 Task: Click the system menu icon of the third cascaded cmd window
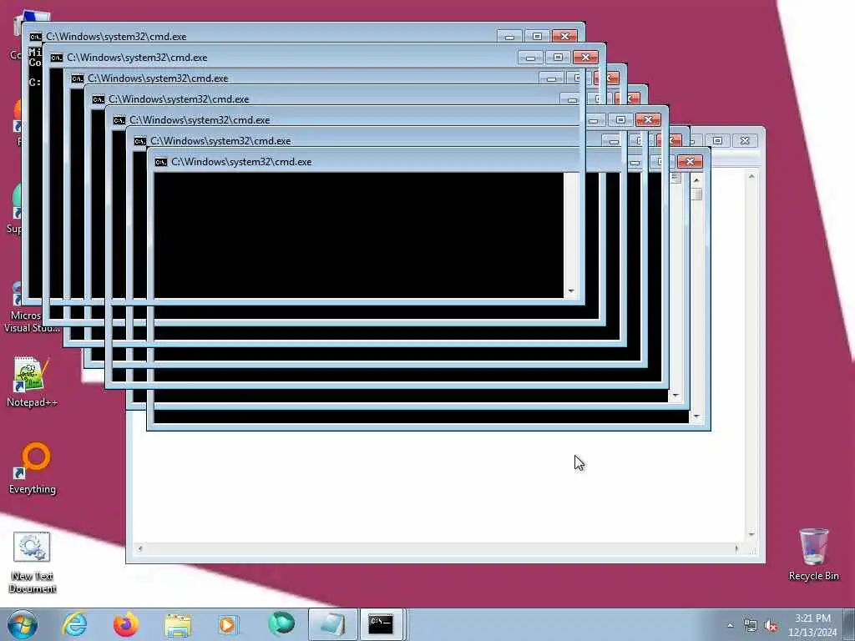[78, 78]
